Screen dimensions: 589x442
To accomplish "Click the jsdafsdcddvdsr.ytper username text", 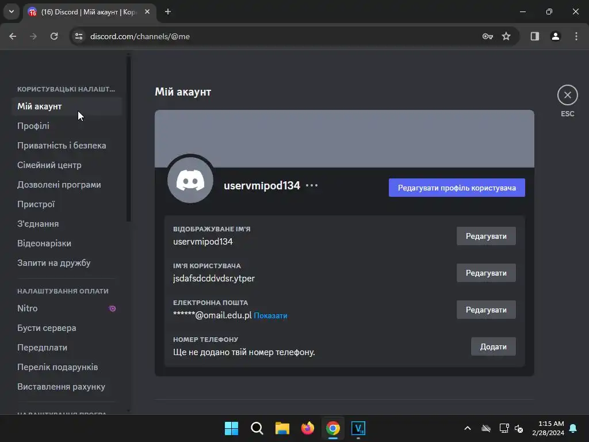I will 214,279.
